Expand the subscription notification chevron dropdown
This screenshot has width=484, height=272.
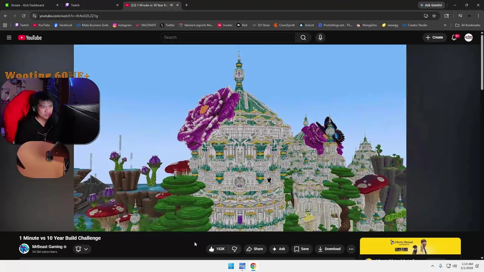pyautogui.click(x=86, y=249)
